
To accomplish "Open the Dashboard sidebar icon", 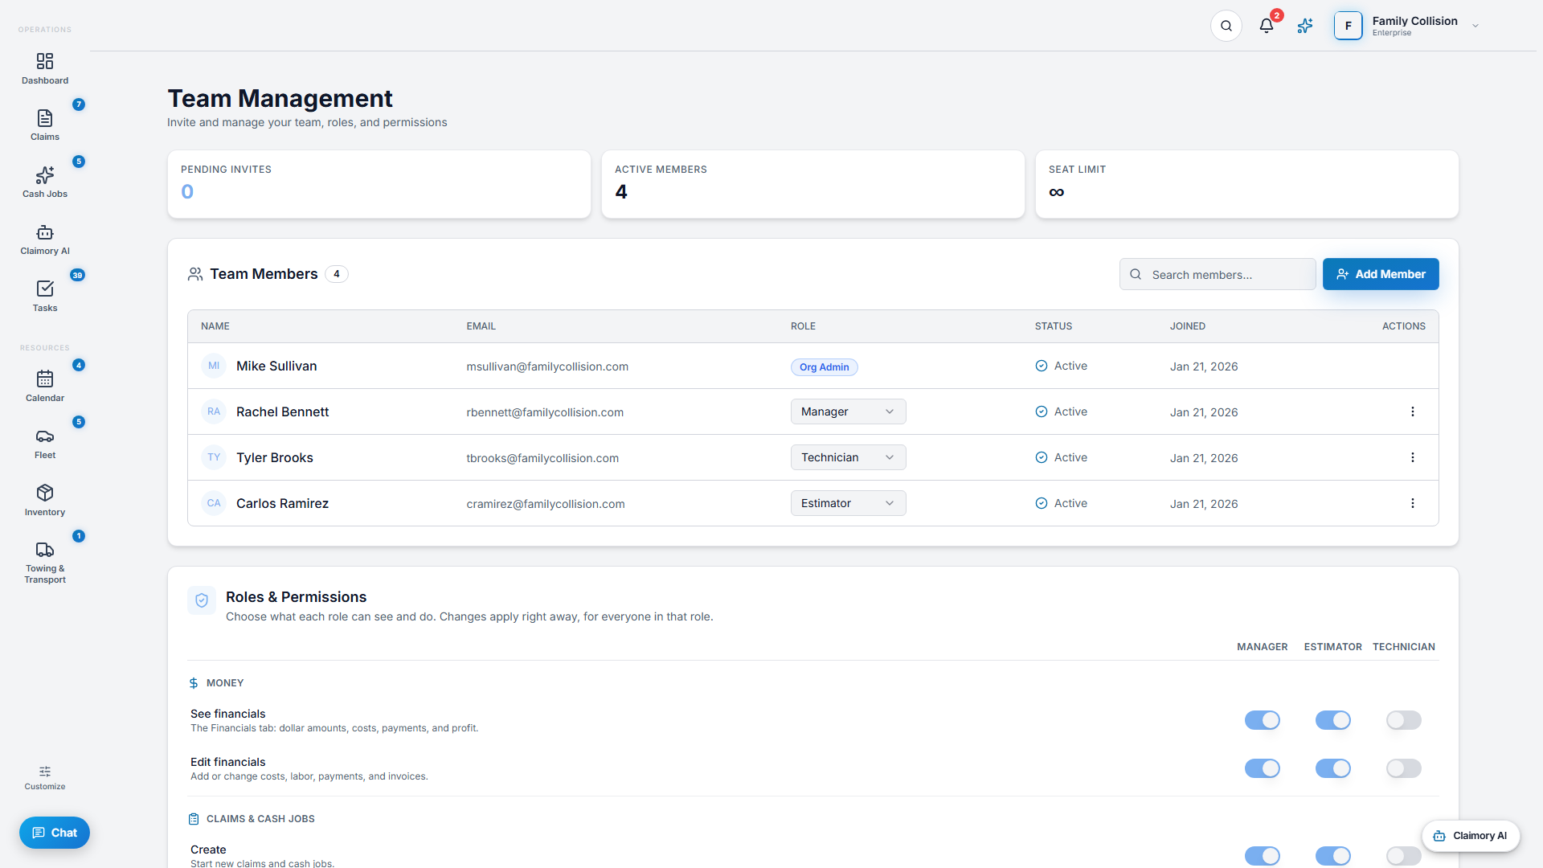I will (45, 69).
